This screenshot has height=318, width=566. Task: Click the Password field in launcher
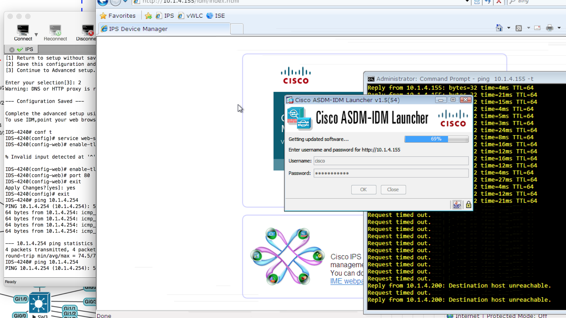[391, 173]
